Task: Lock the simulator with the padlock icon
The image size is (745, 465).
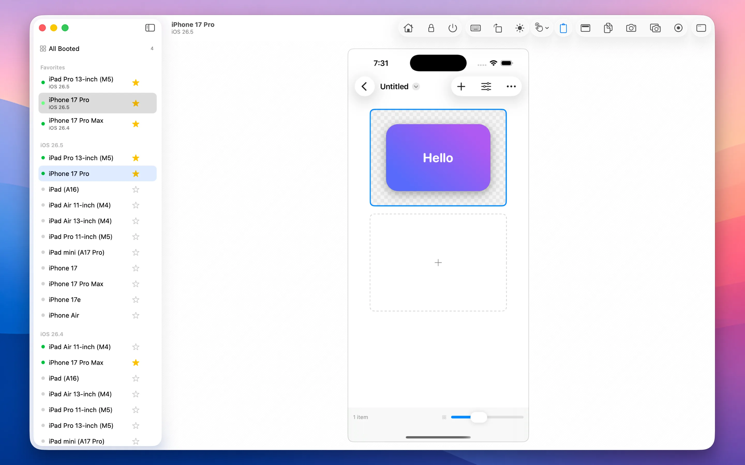Action: (x=431, y=28)
